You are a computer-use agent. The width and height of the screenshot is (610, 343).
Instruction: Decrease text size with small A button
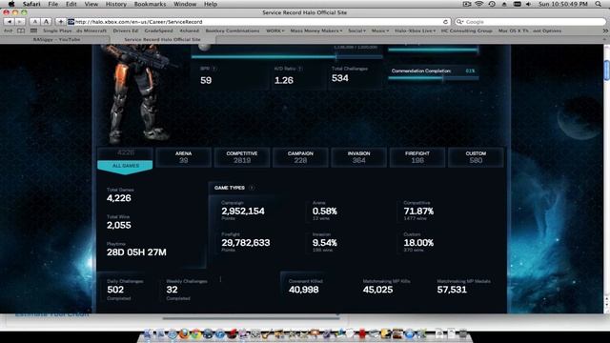pos(35,22)
